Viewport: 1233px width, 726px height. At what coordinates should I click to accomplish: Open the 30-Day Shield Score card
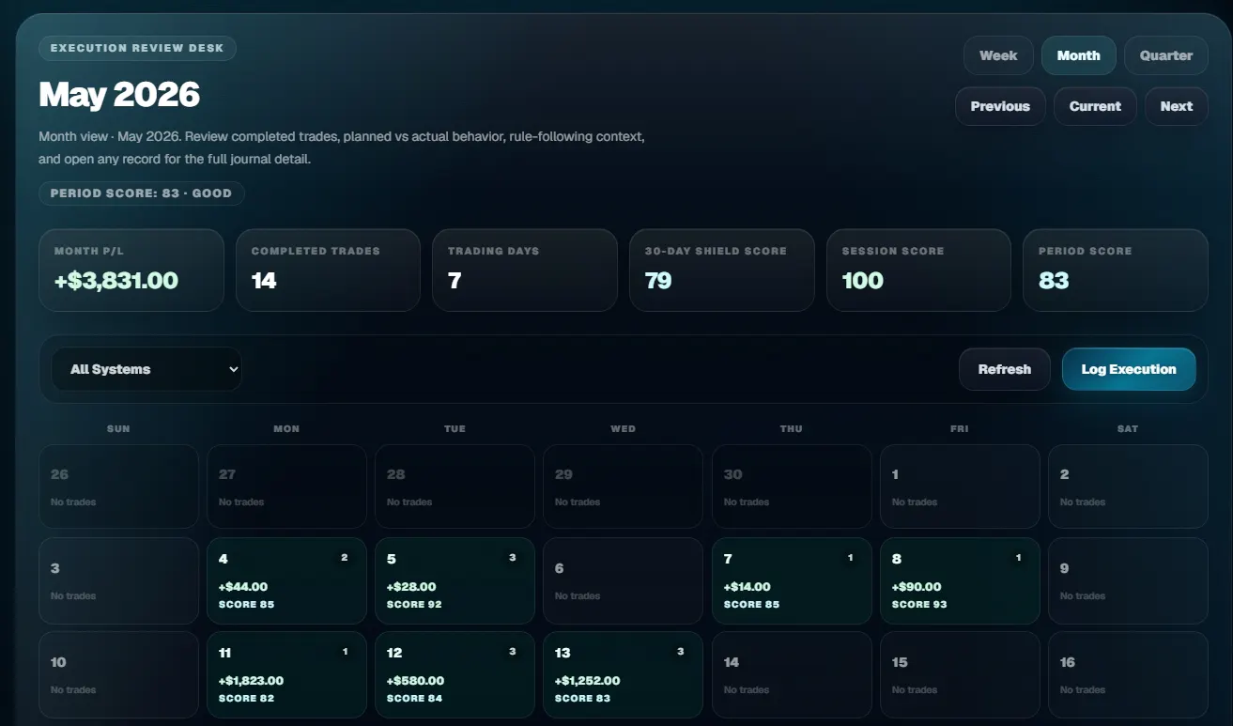click(722, 270)
